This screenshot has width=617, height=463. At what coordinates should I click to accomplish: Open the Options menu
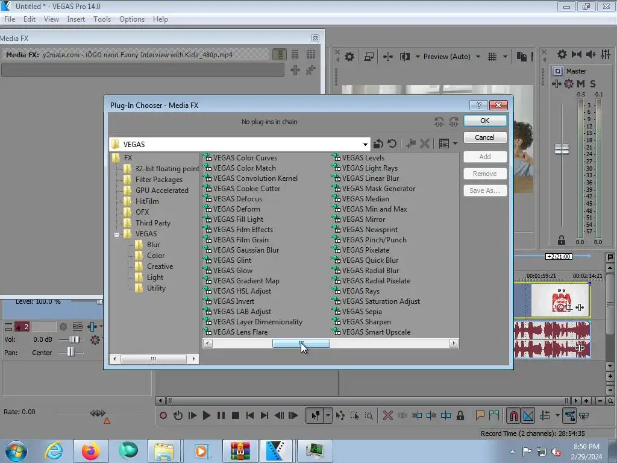(132, 19)
